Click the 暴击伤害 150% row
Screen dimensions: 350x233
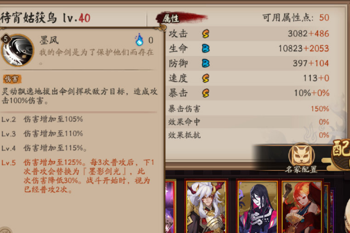248,109
